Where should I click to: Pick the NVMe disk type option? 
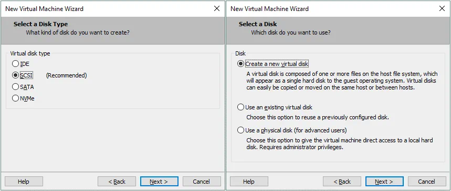pos(15,99)
